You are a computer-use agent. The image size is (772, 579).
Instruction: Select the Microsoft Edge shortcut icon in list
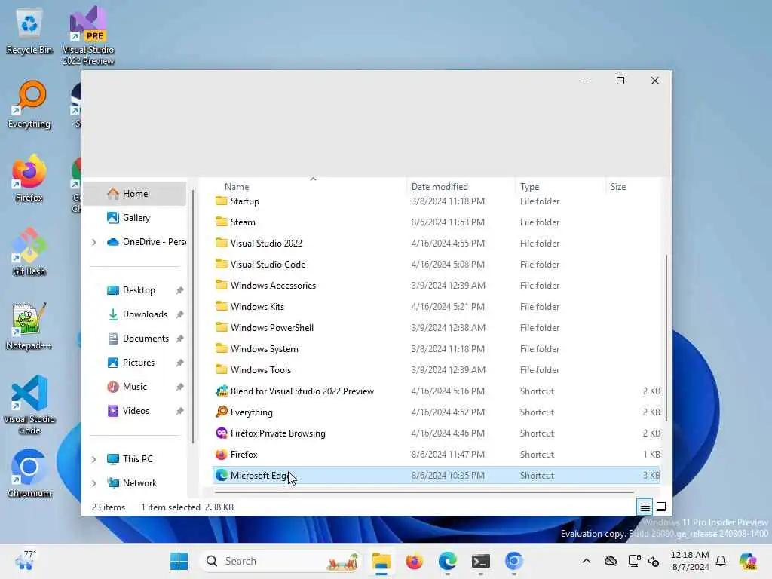222,476
